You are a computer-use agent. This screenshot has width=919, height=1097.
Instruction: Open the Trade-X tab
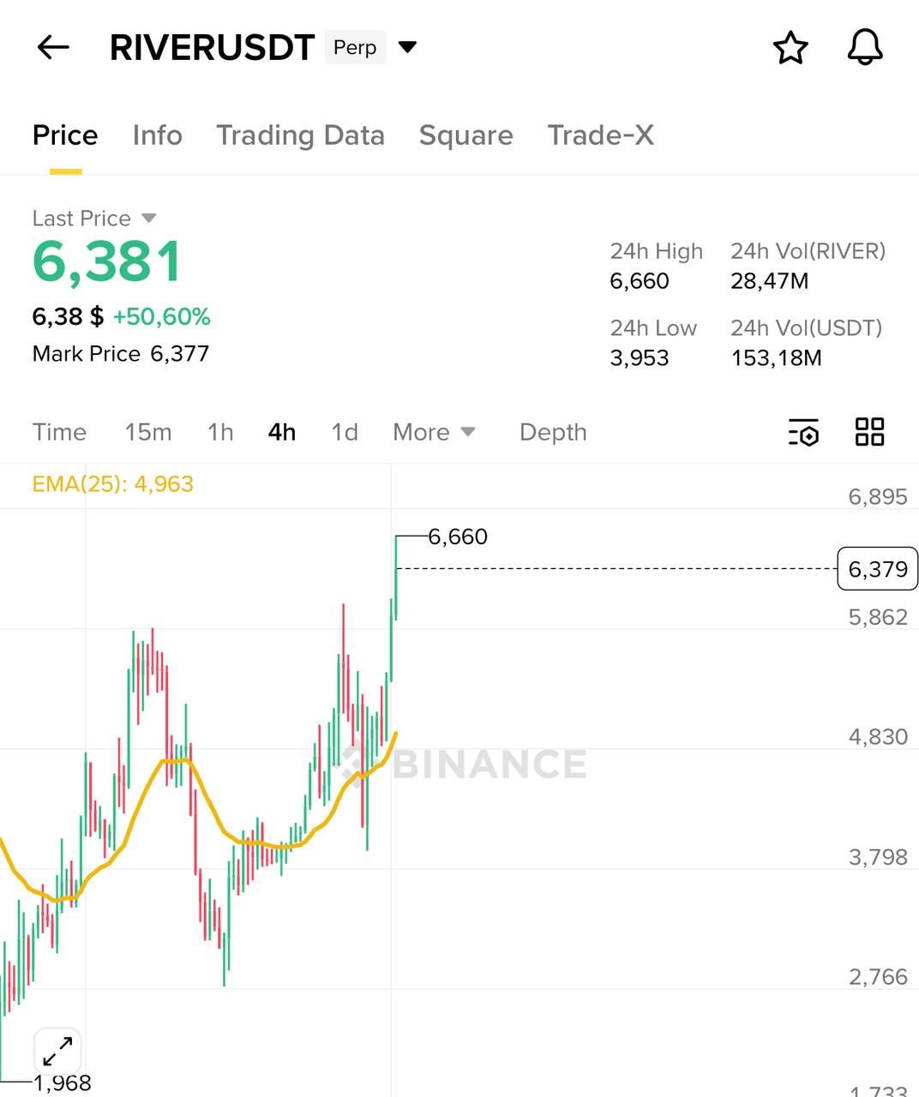click(x=600, y=135)
